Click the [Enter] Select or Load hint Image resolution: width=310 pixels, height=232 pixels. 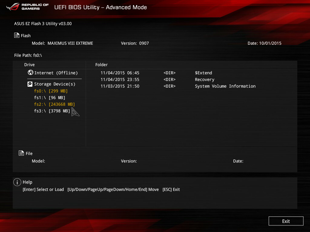tap(43, 189)
